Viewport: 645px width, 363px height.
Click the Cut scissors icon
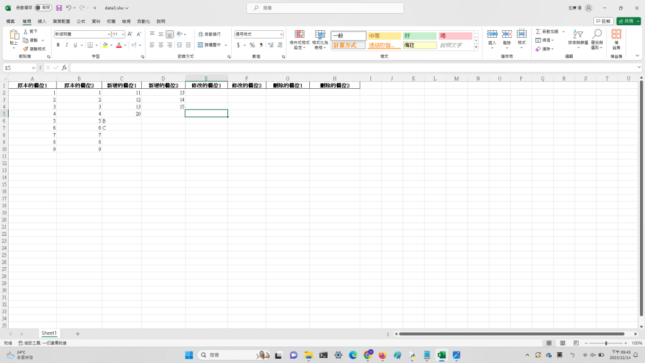(26, 32)
